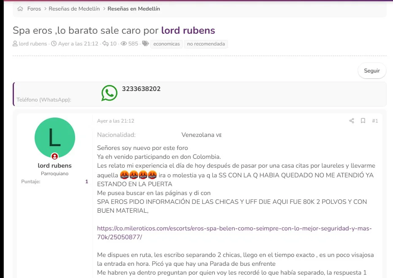This screenshot has width=393, height=278.
Task: Click the replies arrow icon beside 10
Action: click(x=106, y=44)
